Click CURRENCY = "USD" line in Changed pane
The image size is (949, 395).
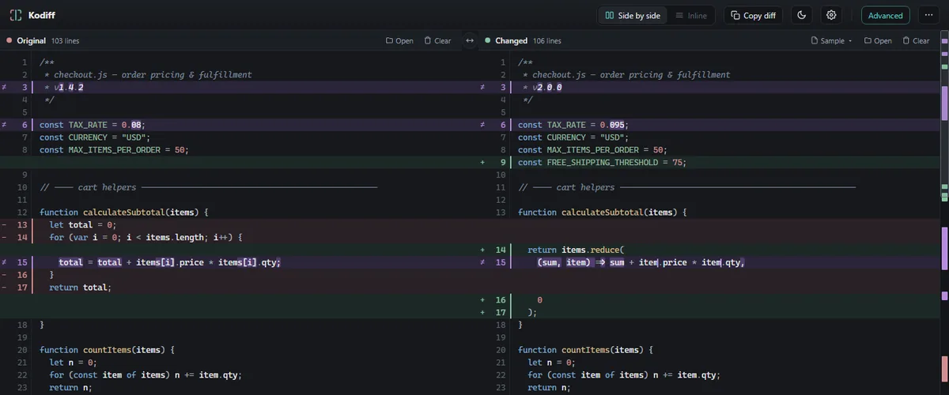(x=708, y=137)
